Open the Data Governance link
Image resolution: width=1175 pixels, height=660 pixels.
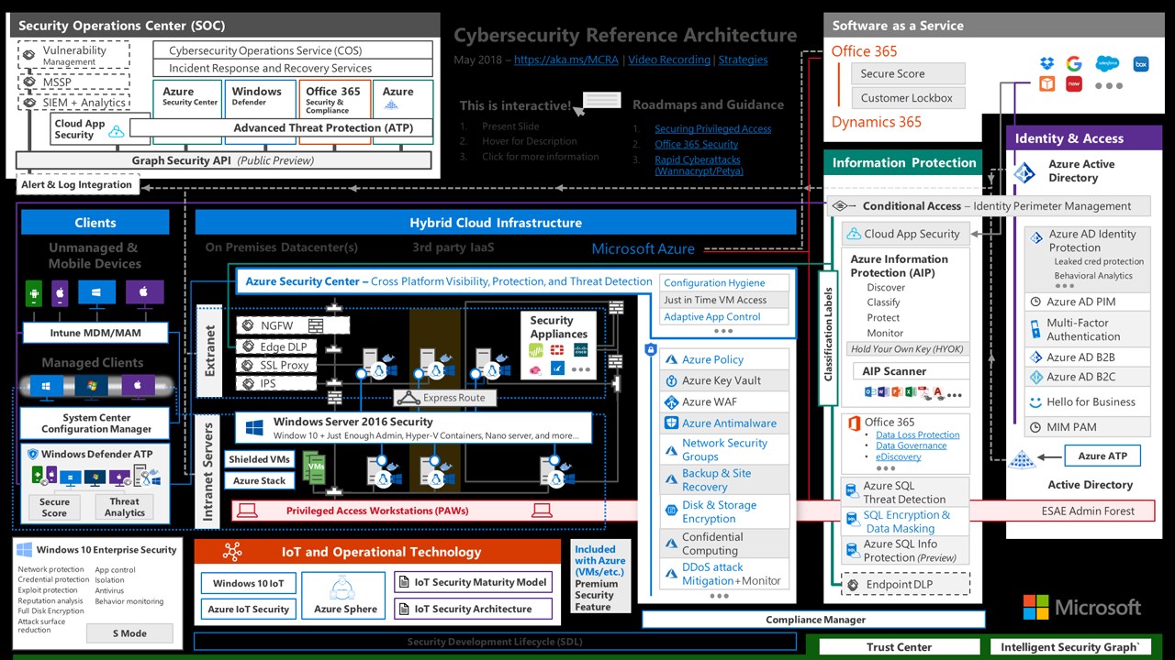[911, 446]
